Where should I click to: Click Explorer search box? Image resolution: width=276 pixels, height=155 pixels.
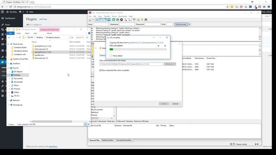[x=82, y=37]
